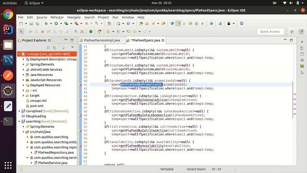Click the editor vertical scrollbar
The height and width of the screenshot is (173, 307).
[293, 100]
